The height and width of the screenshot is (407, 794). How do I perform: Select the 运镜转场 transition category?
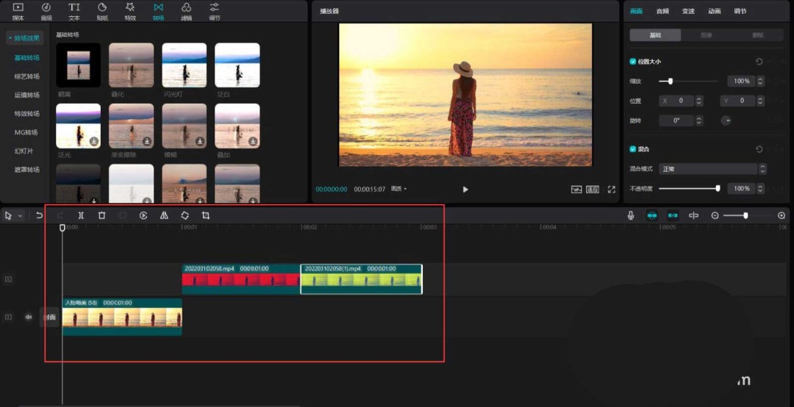pos(27,95)
